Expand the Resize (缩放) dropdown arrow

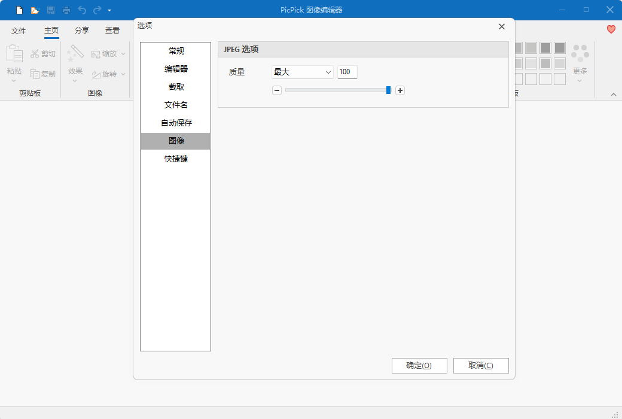point(123,54)
